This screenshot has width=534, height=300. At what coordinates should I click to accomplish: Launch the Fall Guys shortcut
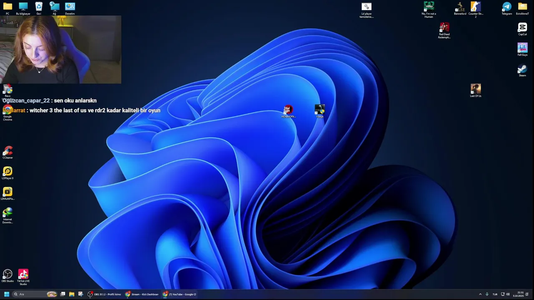(522, 50)
